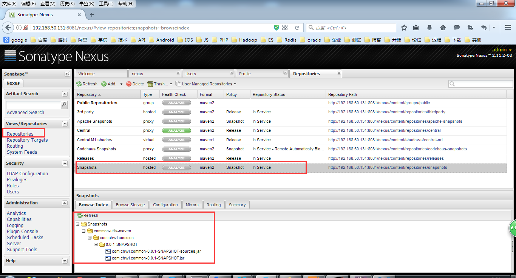The image size is (516, 278).
Task: Open the snapshots repository path URL
Action: (388, 167)
